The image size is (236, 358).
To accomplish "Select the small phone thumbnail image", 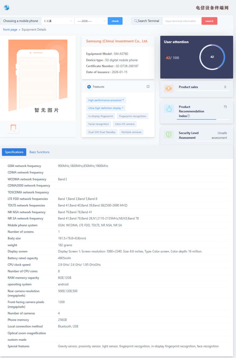I will tap(13, 128).
